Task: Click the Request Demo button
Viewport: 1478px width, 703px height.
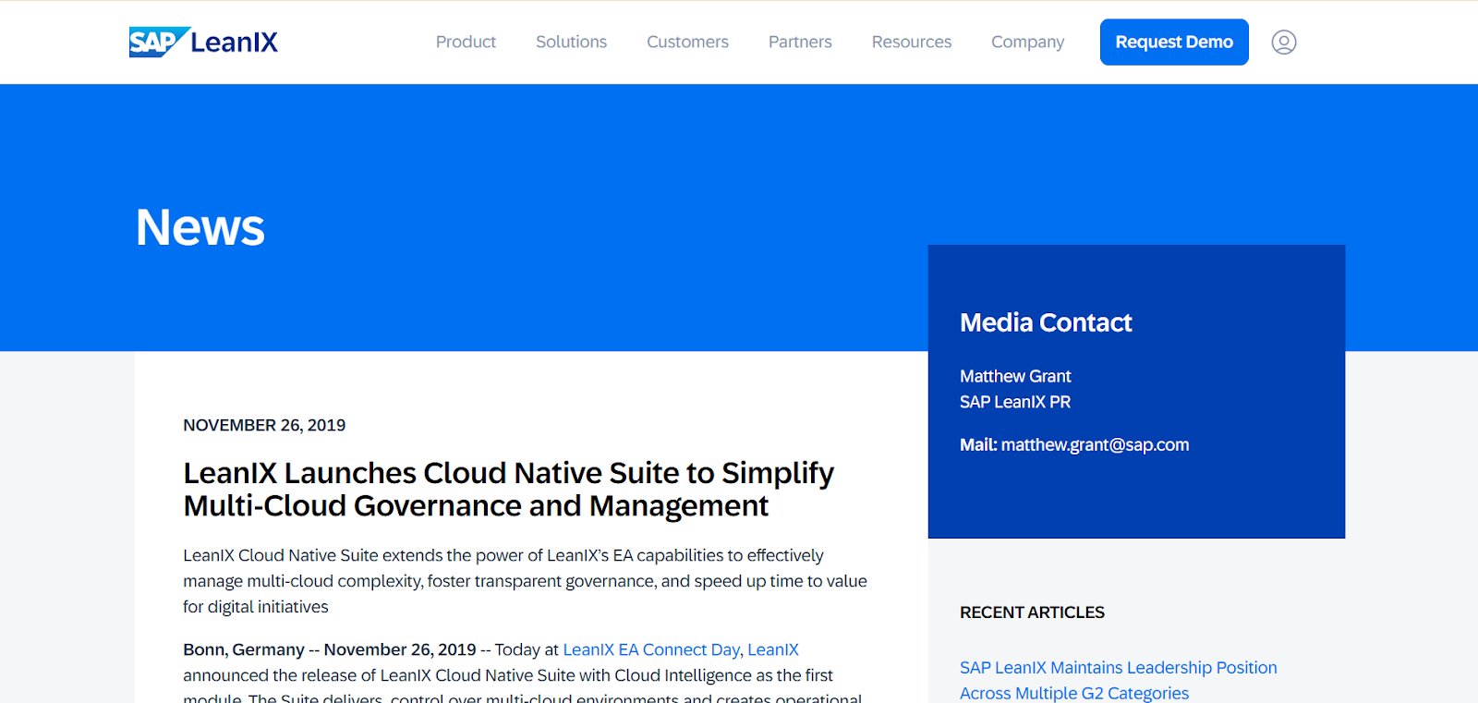Action: click(1174, 42)
